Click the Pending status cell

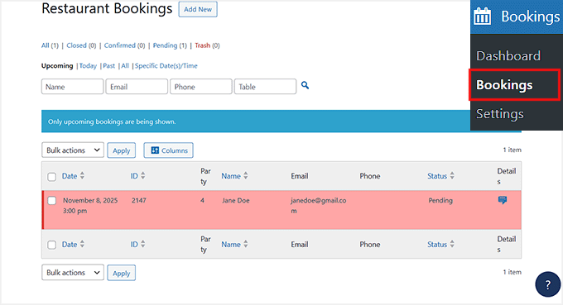pyautogui.click(x=440, y=200)
